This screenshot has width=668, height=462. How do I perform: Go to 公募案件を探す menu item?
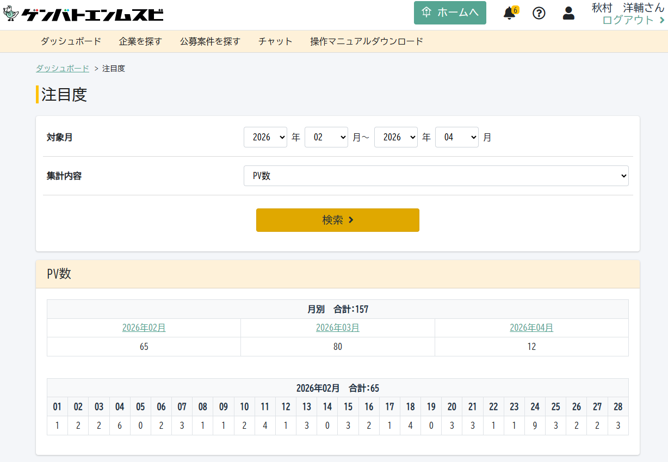[210, 41]
